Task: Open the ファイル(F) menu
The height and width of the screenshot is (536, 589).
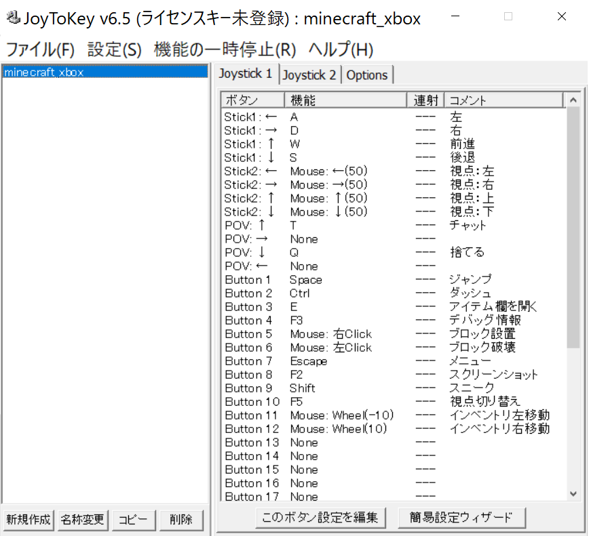Action: pos(41,49)
